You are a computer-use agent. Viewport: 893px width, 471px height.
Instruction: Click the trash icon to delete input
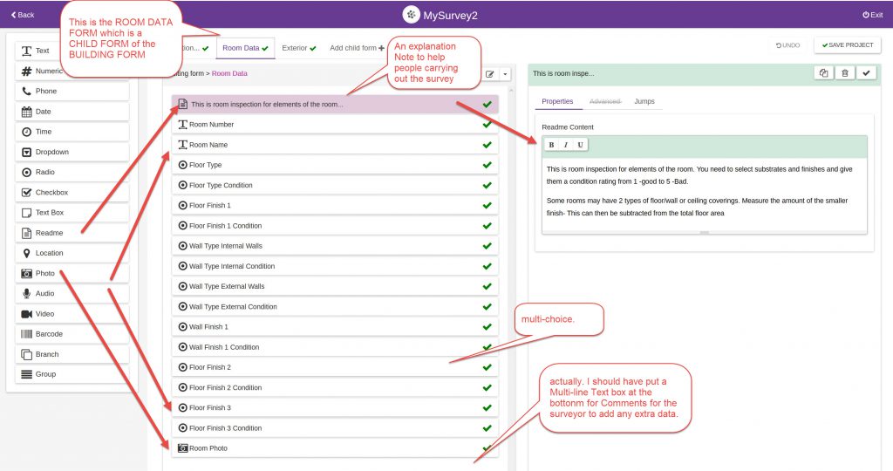click(x=844, y=73)
